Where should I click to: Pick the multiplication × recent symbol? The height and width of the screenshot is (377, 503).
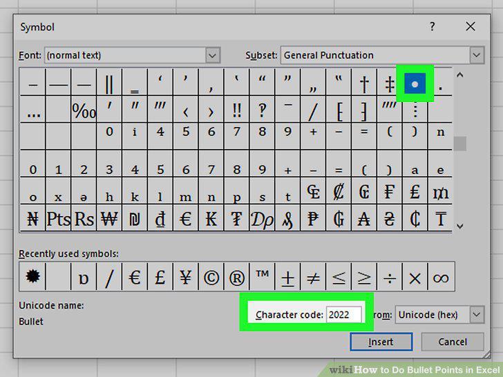click(x=415, y=277)
